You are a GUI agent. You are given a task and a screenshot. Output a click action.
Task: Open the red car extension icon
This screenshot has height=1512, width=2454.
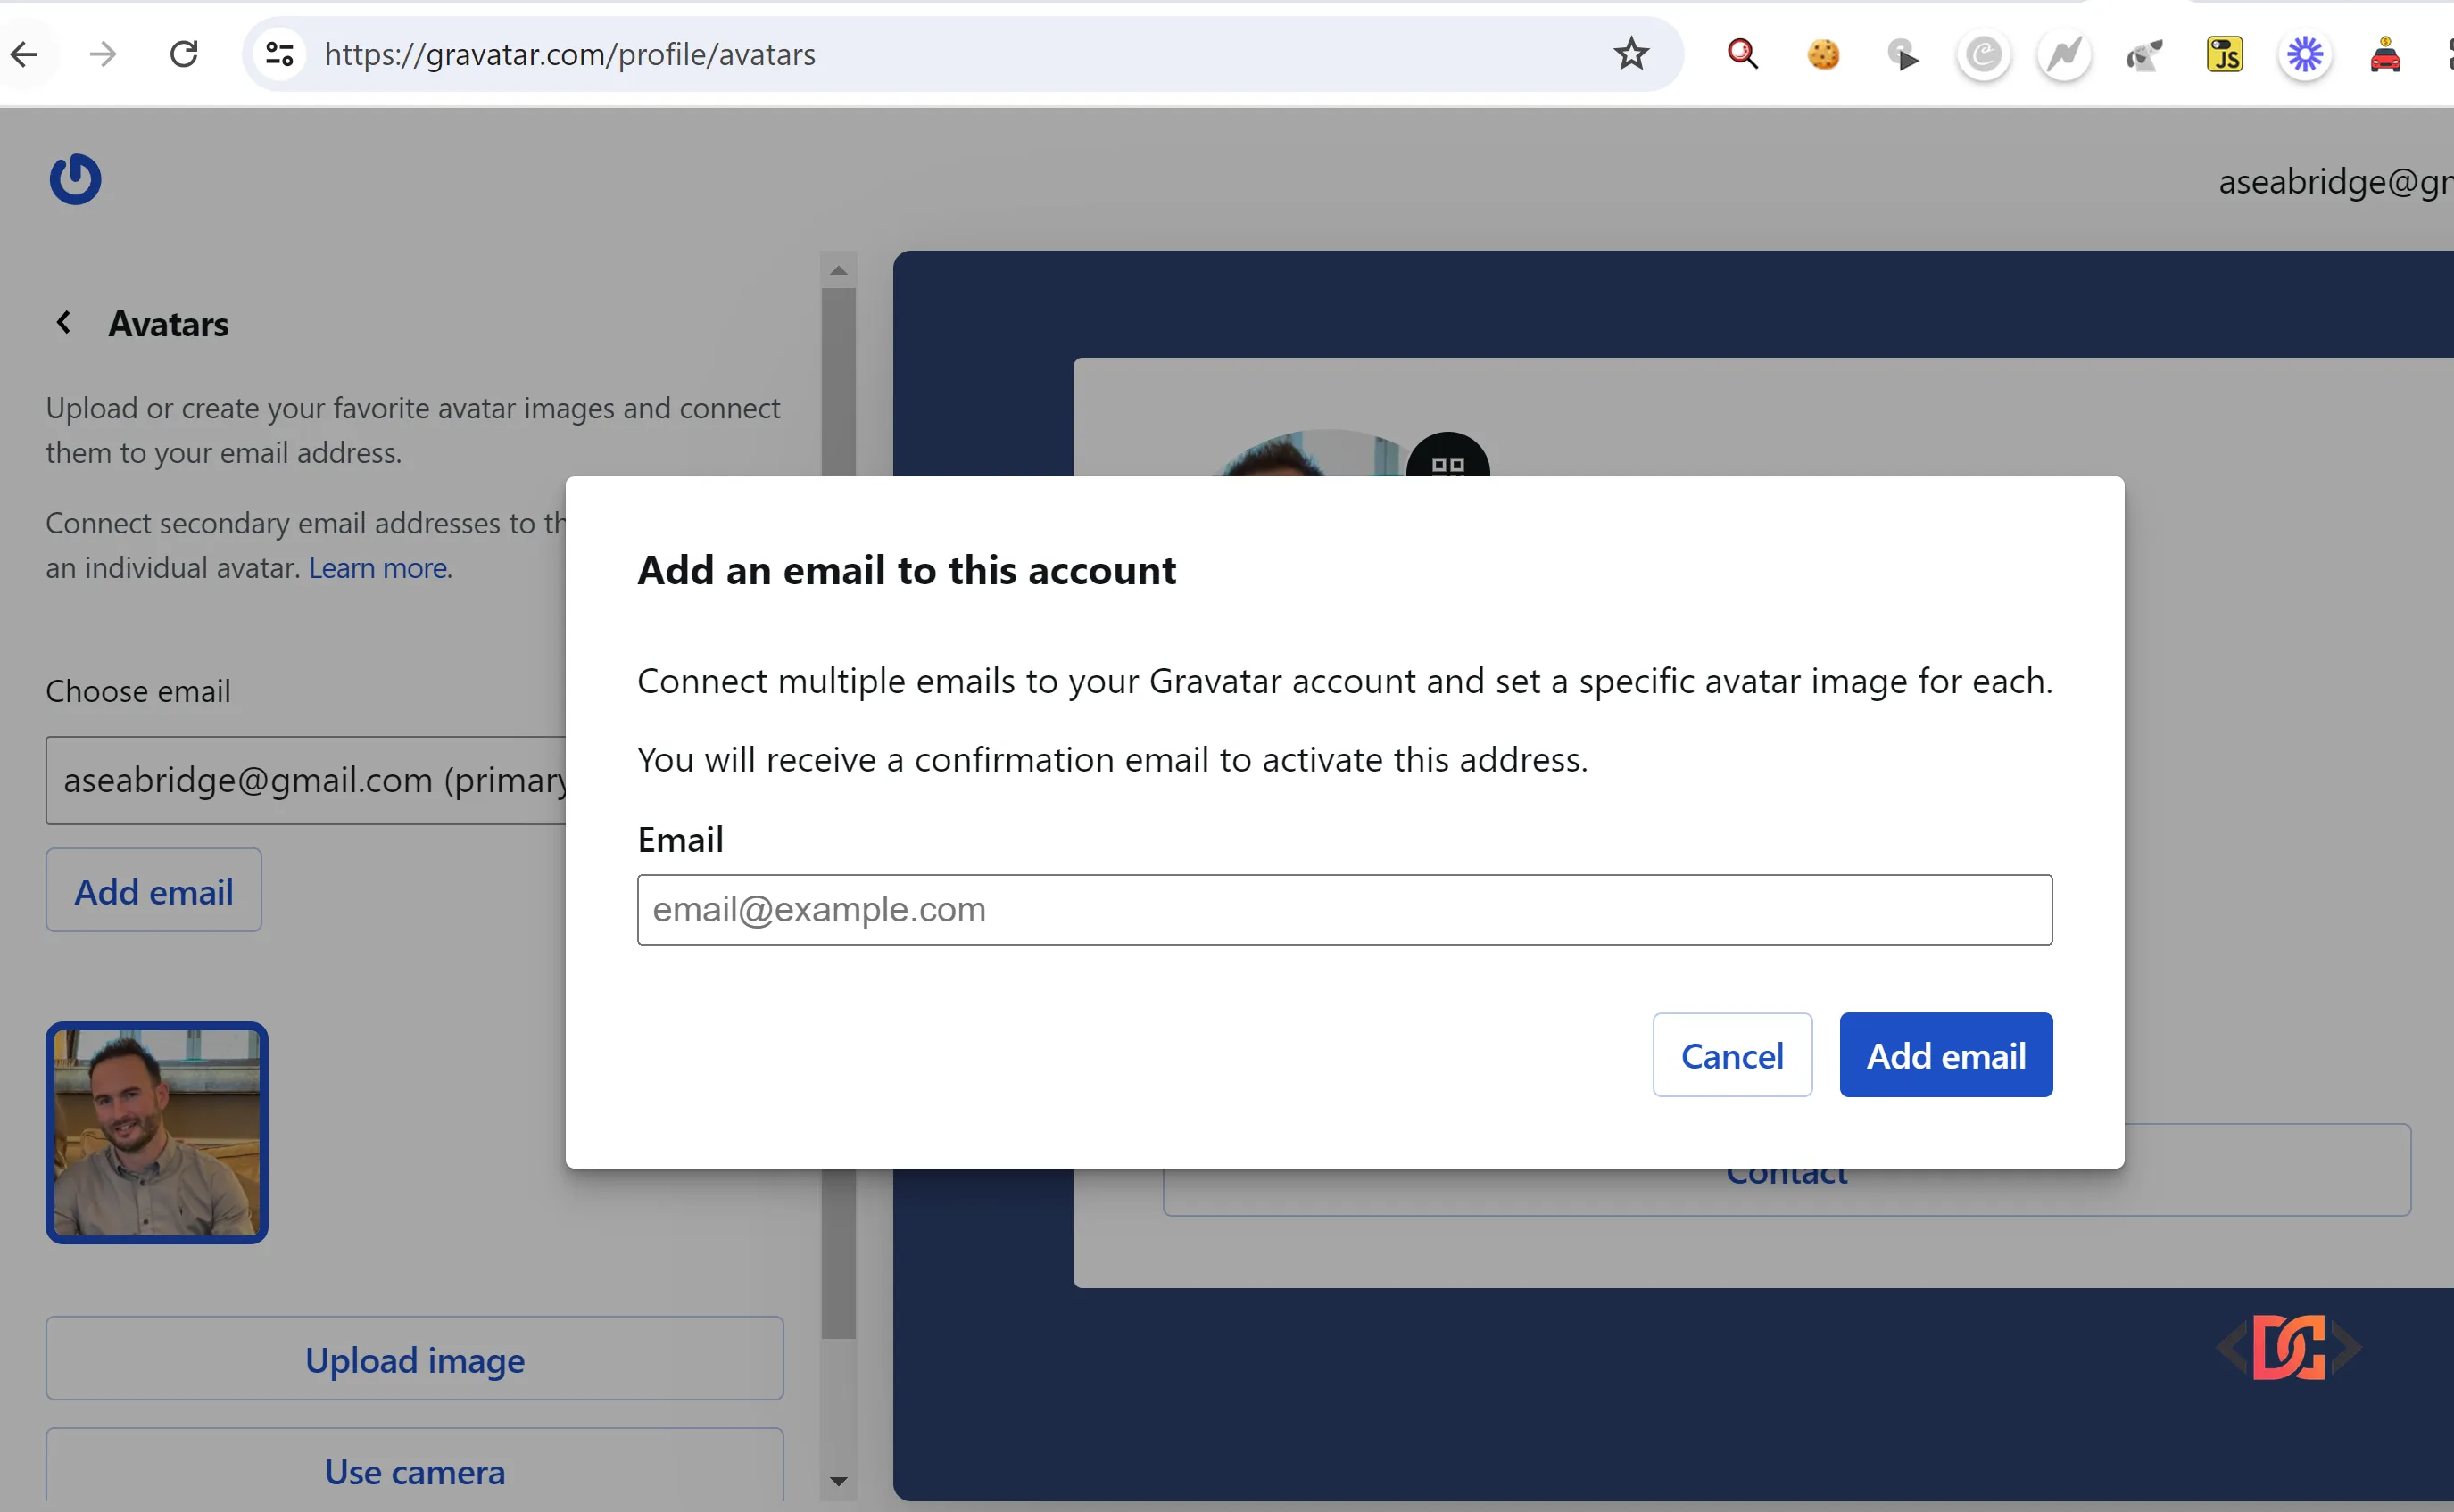coord(2387,54)
